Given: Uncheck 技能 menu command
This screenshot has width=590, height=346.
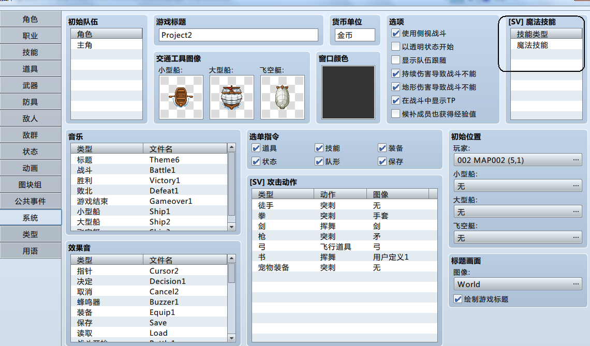Looking at the screenshot, I should 319,148.
